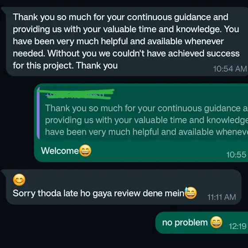Screen dimensions: 248x248
Task: Open the quoted reply preview message
Action: (x=142, y=113)
